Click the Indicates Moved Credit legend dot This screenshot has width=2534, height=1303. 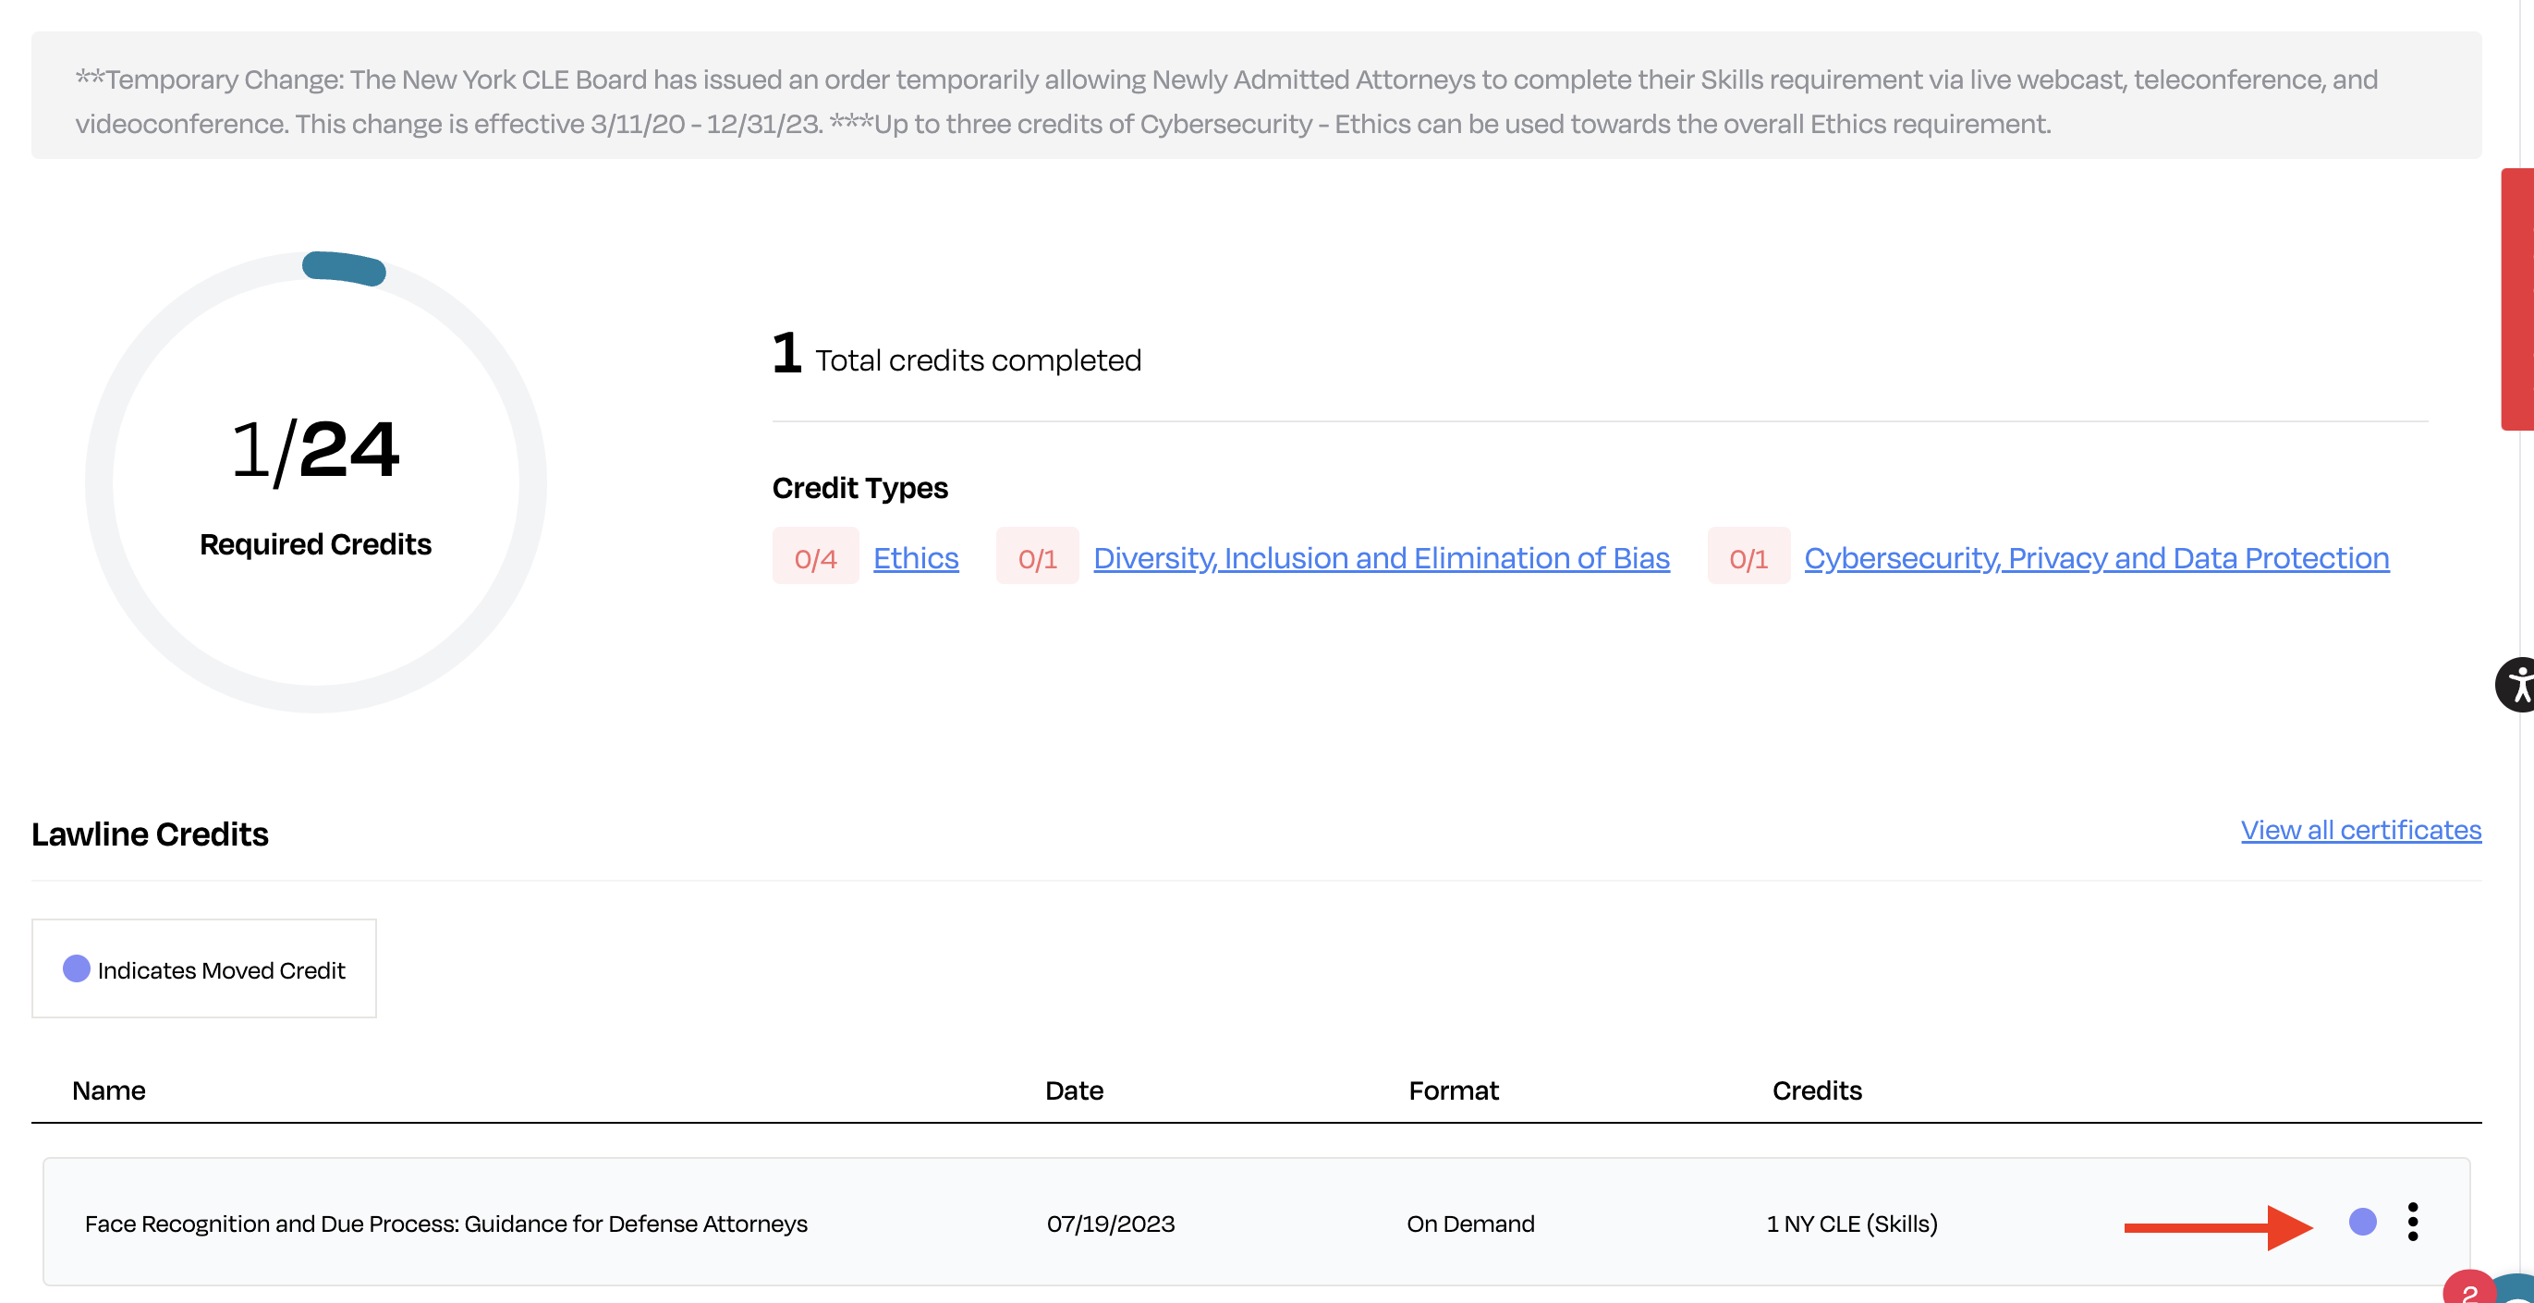[x=76, y=968]
